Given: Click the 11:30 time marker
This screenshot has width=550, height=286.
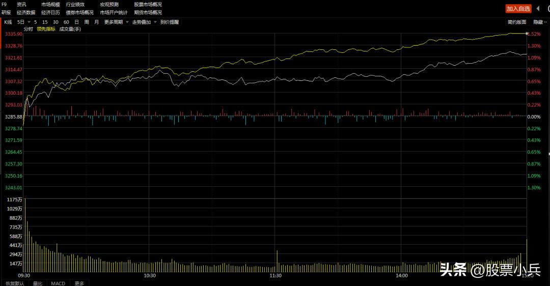Looking at the screenshot, I should [x=276, y=275].
